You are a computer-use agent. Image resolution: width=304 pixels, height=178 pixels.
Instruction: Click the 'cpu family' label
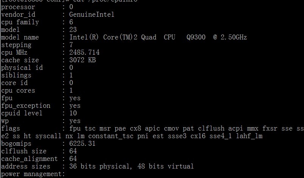click(20, 22)
